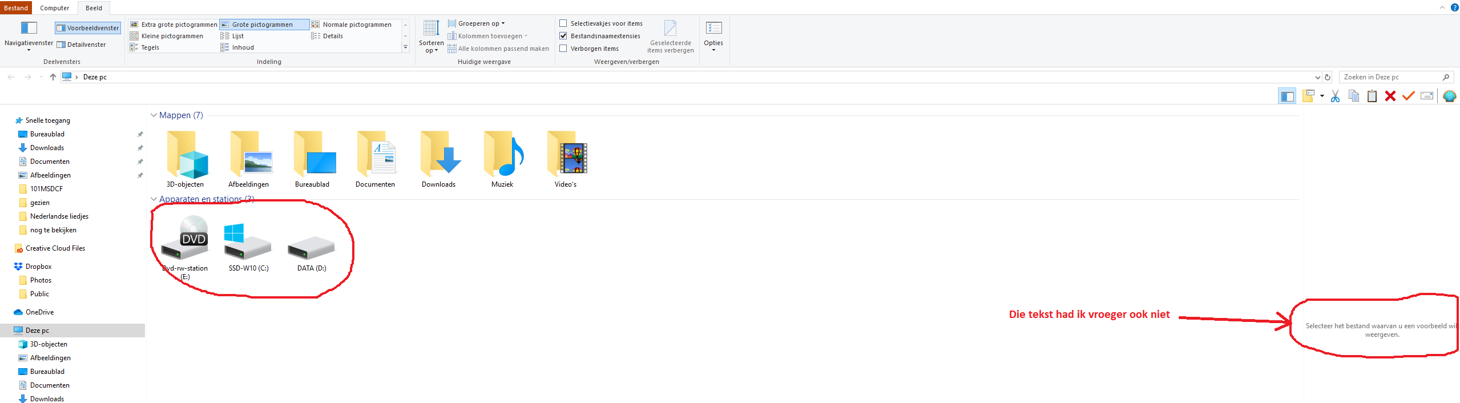The width and height of the screenshot is (1460, 403).
Task: Click the forward navigation arrow
Action: (27, 77)
